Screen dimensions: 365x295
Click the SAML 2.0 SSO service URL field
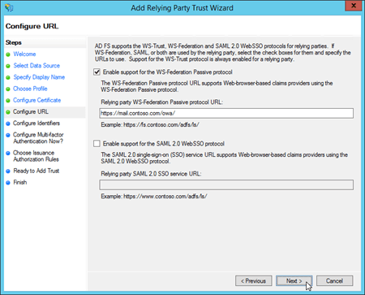[x=226, y=184]
